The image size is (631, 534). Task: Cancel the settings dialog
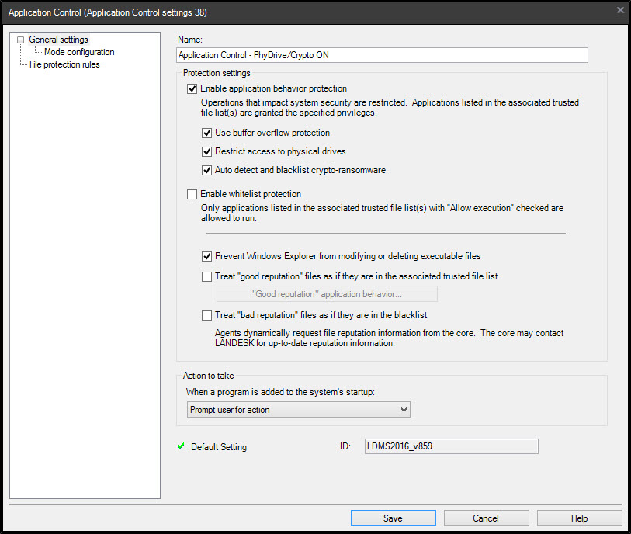click(486, 518)
